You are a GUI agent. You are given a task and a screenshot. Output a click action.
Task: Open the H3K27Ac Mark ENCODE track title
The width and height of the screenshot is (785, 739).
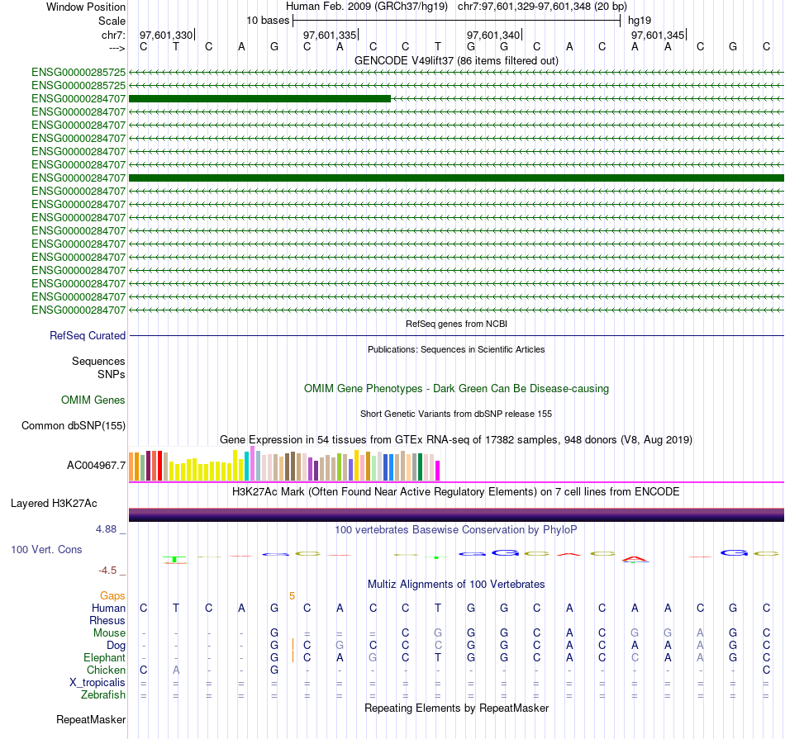pos(456,492)
